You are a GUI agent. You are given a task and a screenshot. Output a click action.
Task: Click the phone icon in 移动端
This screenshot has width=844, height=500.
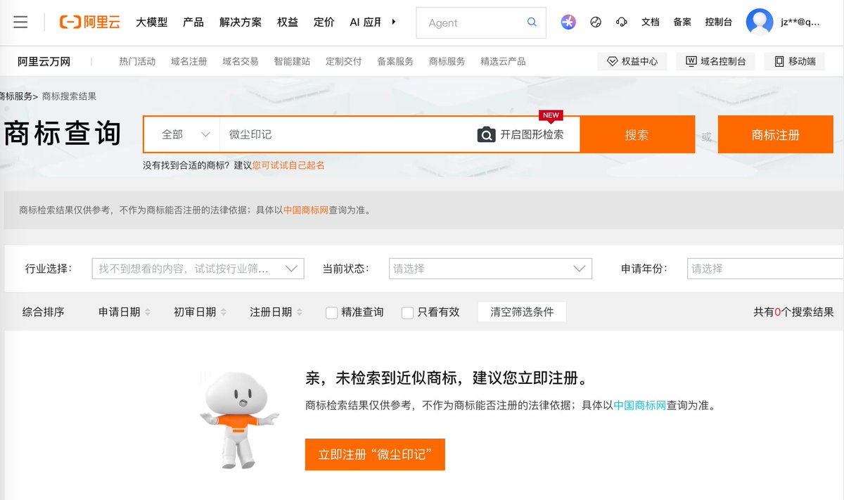[x=779, y=62]
